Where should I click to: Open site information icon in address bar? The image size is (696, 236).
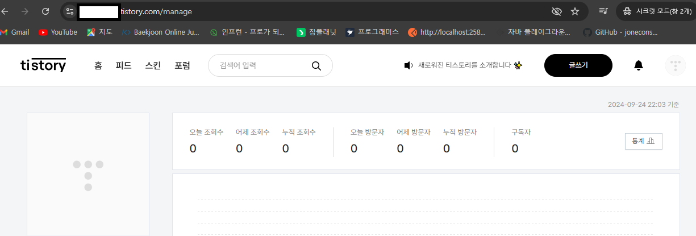click(70, 11)
